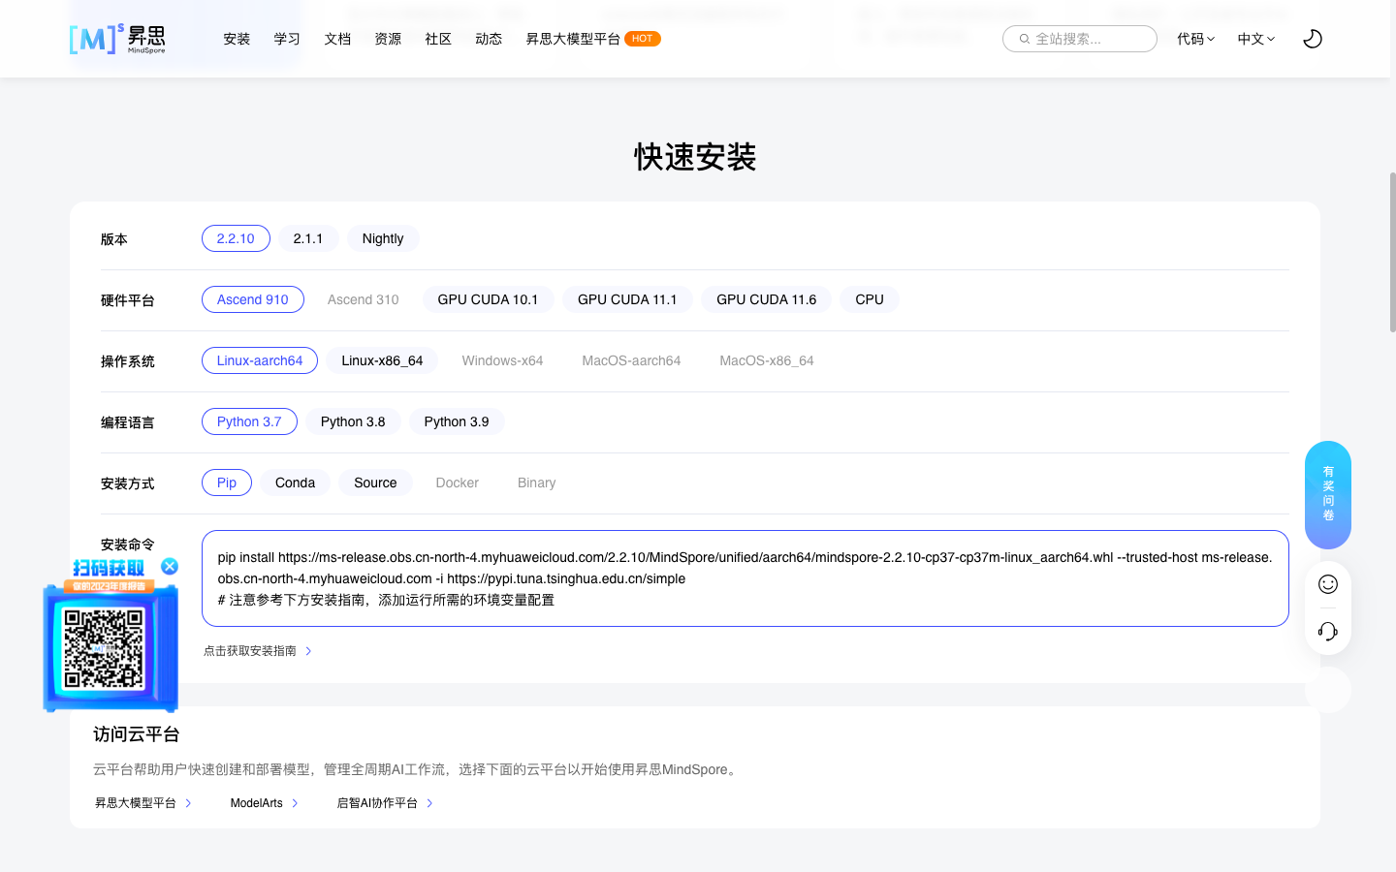
Task: Click the HOT badge
Action: pos(643,39)
